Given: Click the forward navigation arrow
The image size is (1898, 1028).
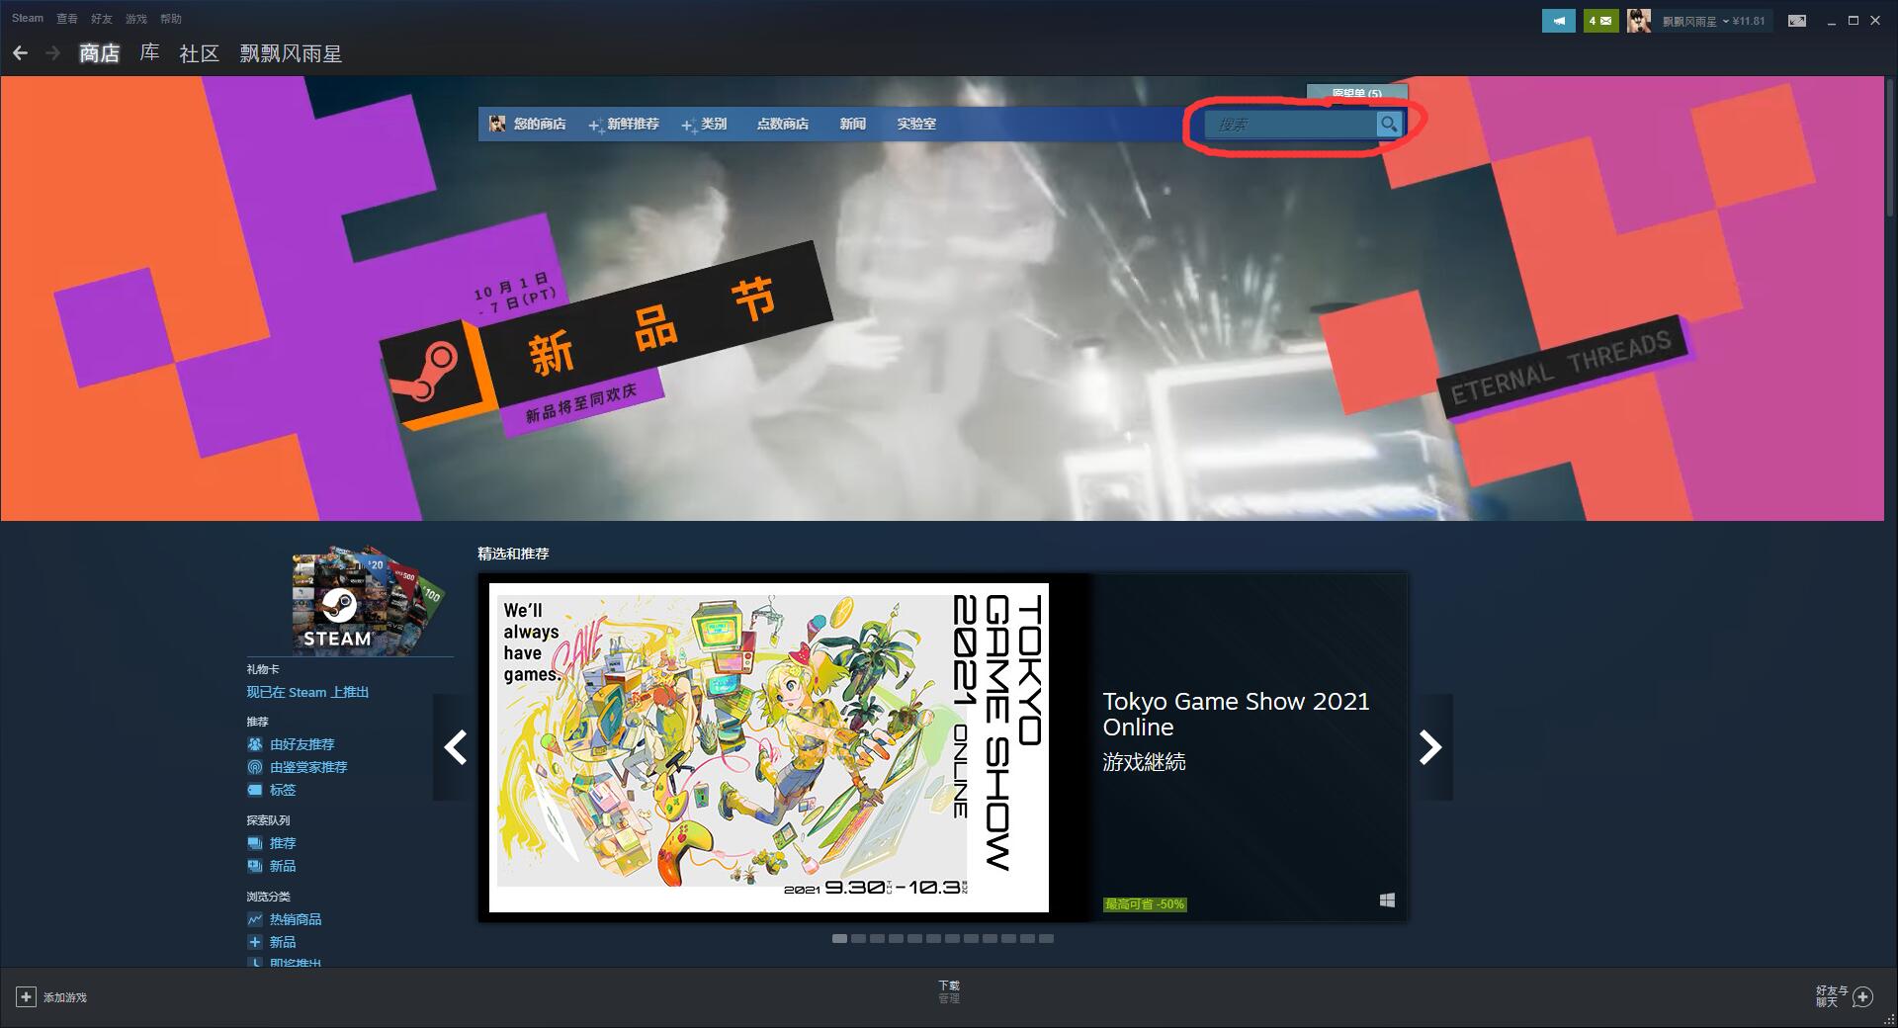Looking at the screenshot, I should pyautogui.click(x=52, y=53).
